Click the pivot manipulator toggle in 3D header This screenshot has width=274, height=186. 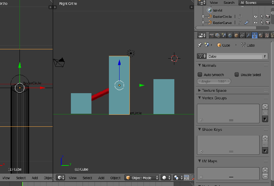pyautogui.click(x=186, y=178)
